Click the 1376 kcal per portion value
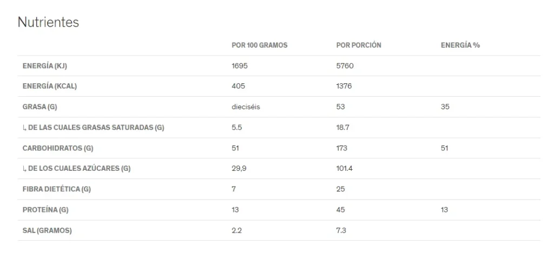This screenshot has height=265, width=554. [x=344, y=86]
